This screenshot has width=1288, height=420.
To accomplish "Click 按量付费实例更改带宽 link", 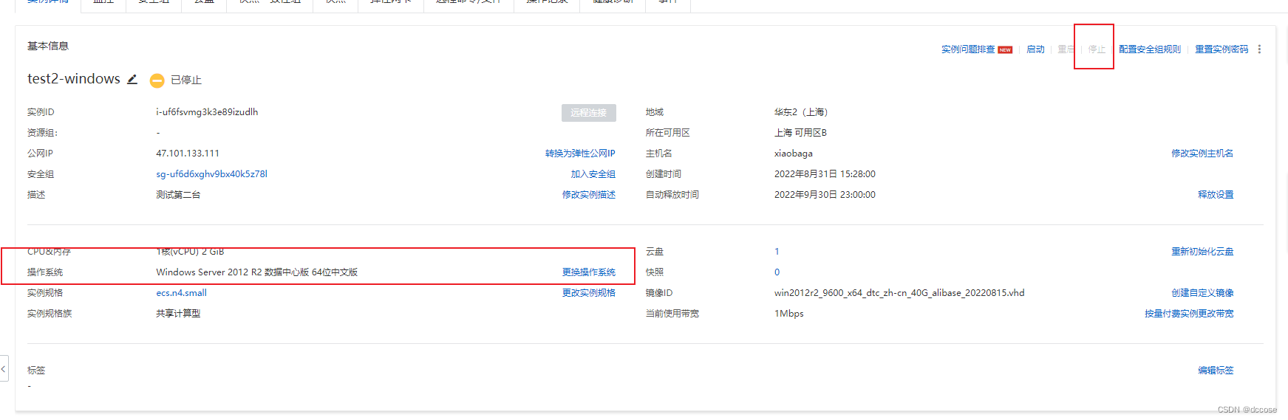I will coord(1189,314).
